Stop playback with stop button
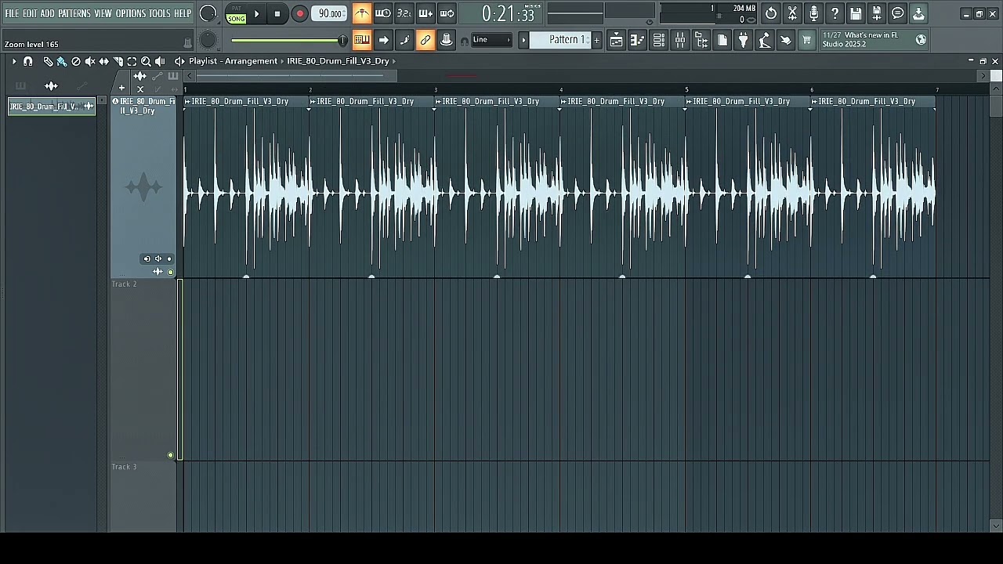The image size is (1003, 564). coord(277,14)
